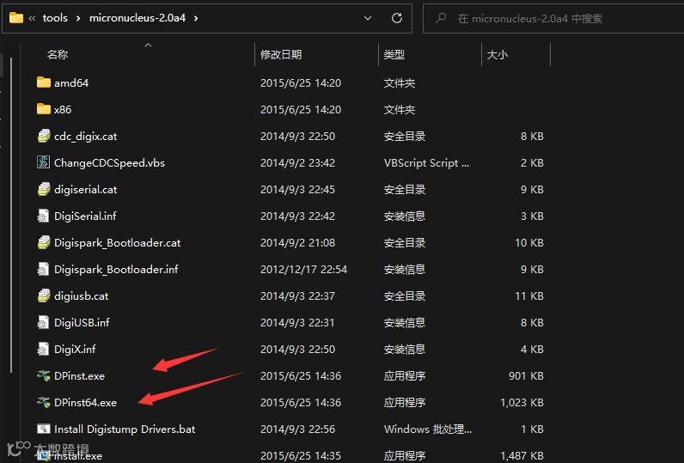Image resolution: width=684 pixels, height=463 pixels.
Task: Go to the tools breadcrumb folder
Action: [55, 18]
